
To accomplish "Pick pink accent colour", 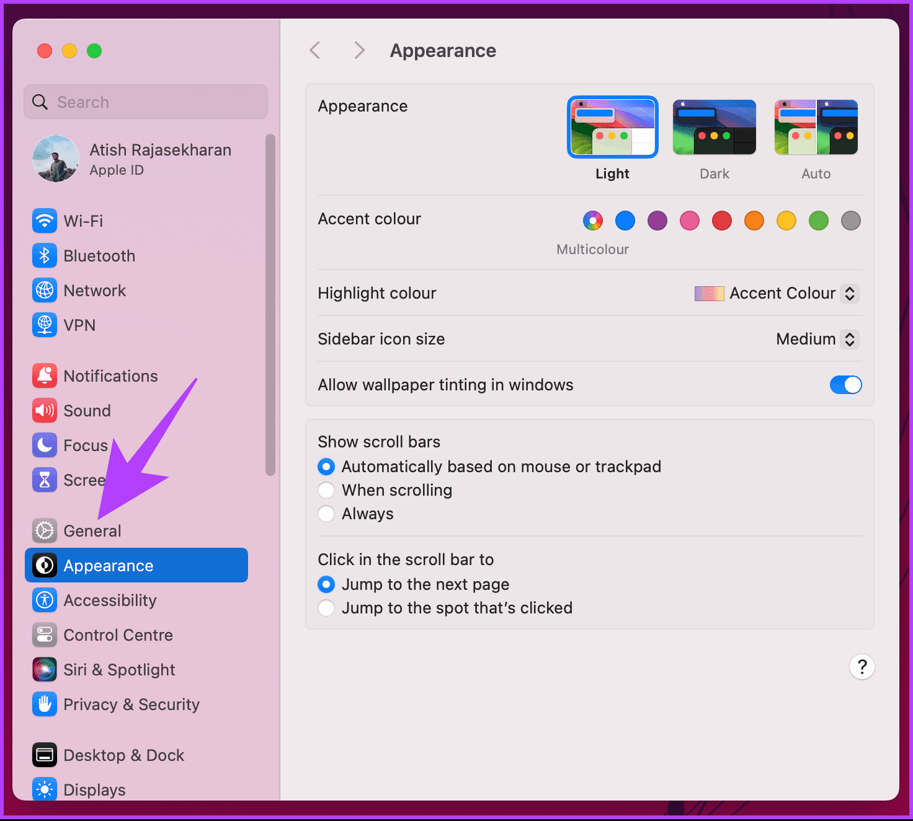I will pyautogui.click(x=690, y=221).
